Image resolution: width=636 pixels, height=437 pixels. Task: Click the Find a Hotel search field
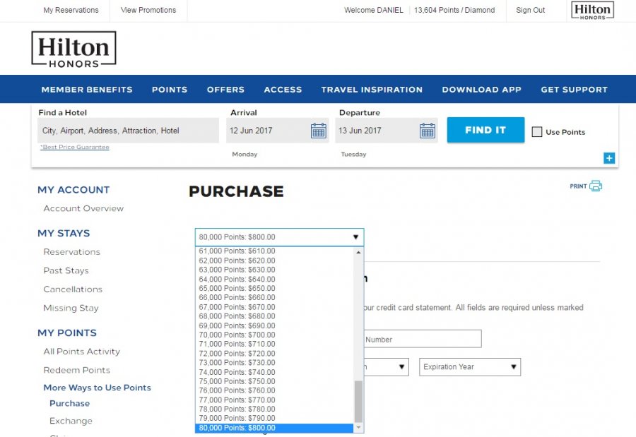(128, 131)
